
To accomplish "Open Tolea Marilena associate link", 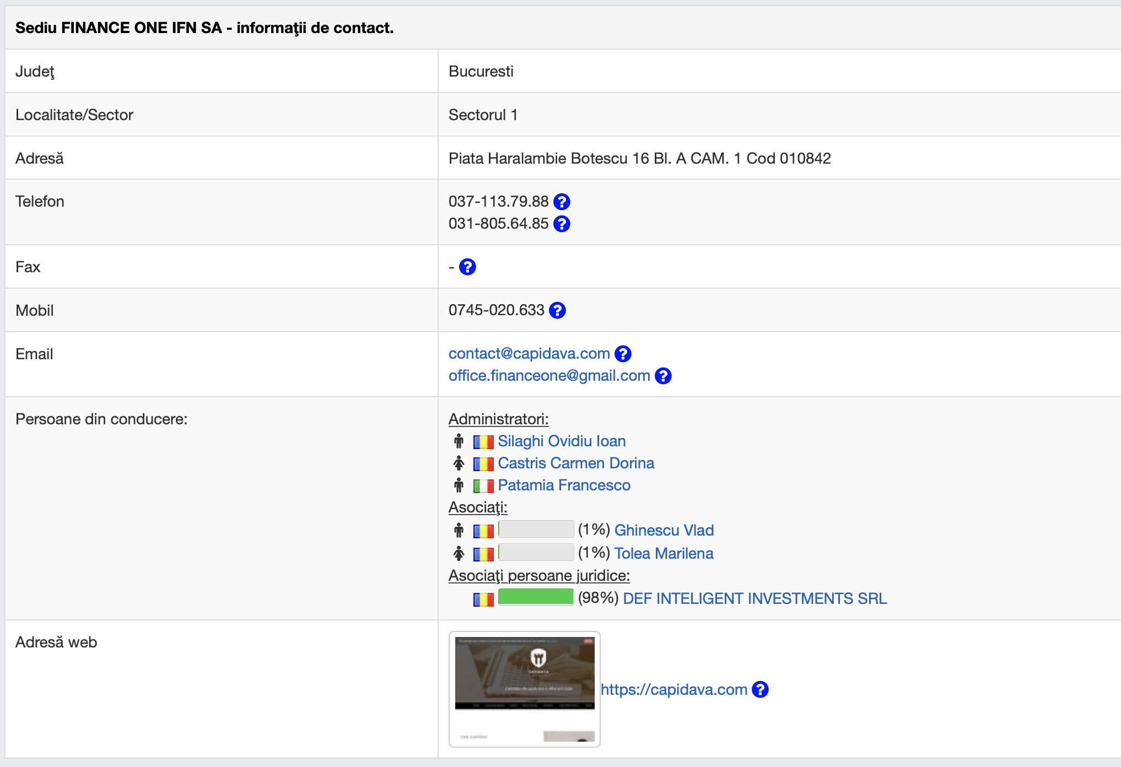I will [x=664, y=553].
